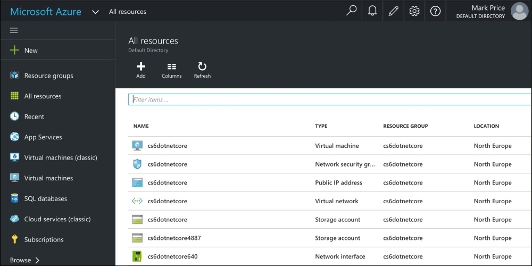Collapse the hamburger sidebar menu
This screenshot has height=266, width=532.
[14, 30]
